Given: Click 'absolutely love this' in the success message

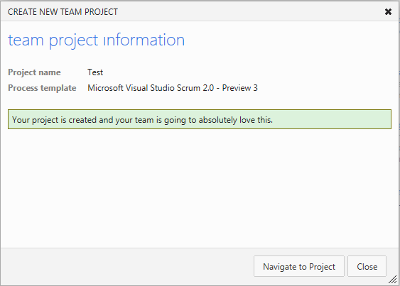Looking at the screenshot, I should [235, 119].
